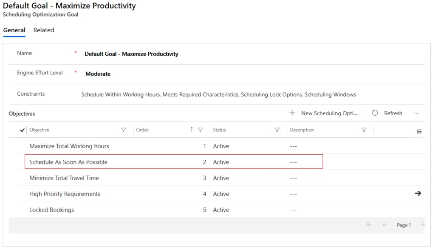Screen dimensions: 435x249
Task: Open Schedule As Soon As Possible objective
Action: (68, 162)
